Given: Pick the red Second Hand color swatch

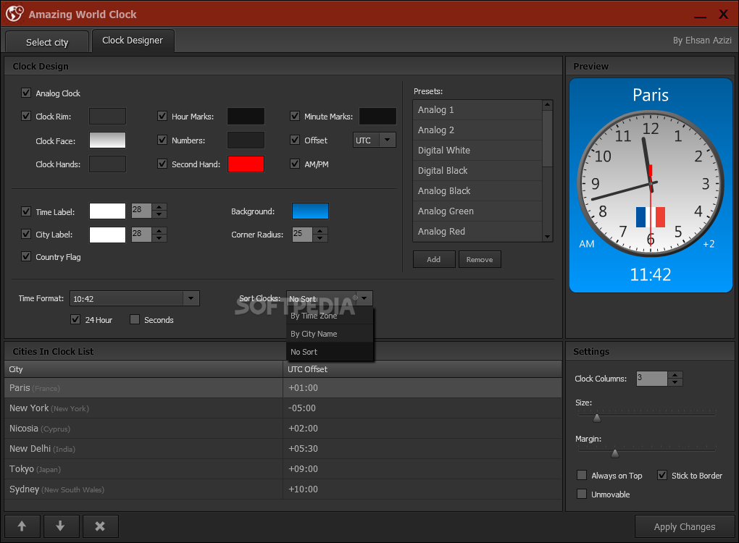Looking at the screenshot, I should (246, 164).
